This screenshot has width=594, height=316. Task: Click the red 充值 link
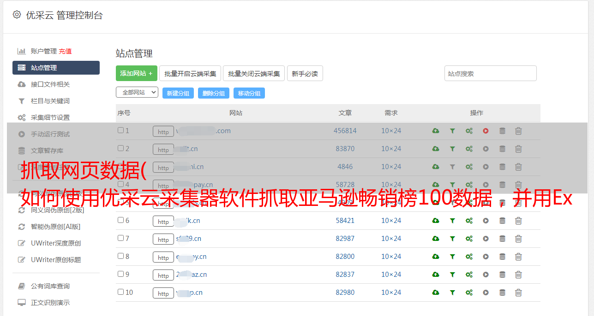[65, 51]
